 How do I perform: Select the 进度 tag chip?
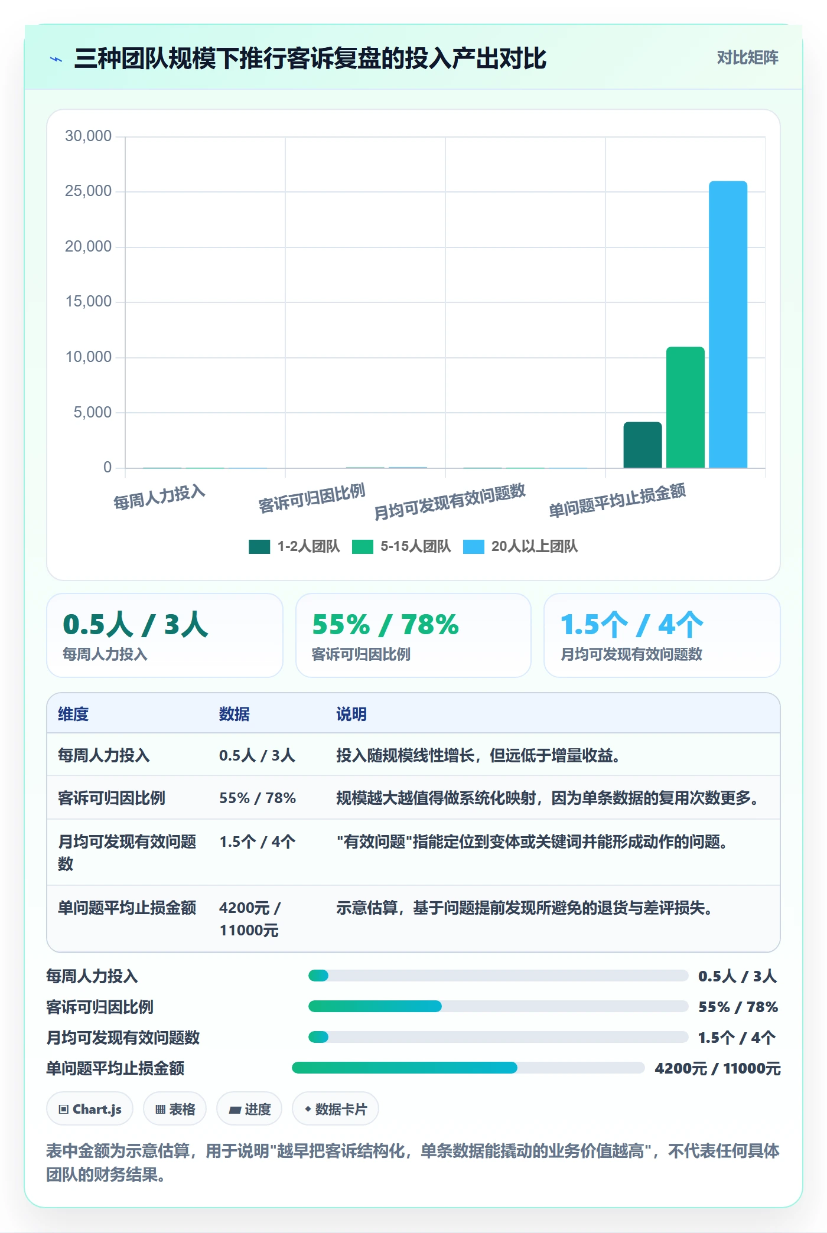point(249,1109)
